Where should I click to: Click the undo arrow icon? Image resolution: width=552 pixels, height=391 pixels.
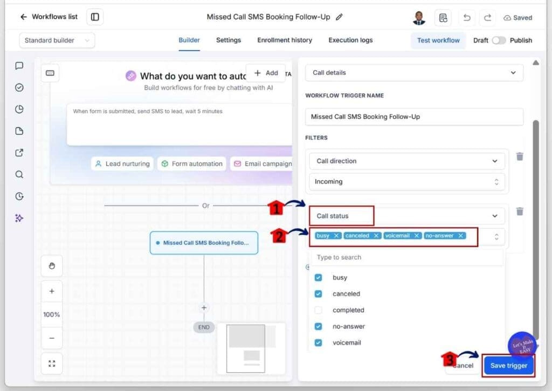tap(467, 18)
